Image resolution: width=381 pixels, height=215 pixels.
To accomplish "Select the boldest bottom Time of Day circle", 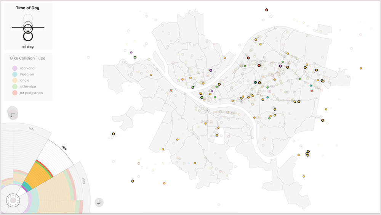I will 28,36.
